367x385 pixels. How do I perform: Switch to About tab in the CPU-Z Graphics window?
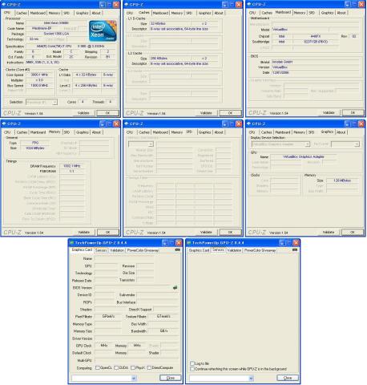click(x=341, y=132)
